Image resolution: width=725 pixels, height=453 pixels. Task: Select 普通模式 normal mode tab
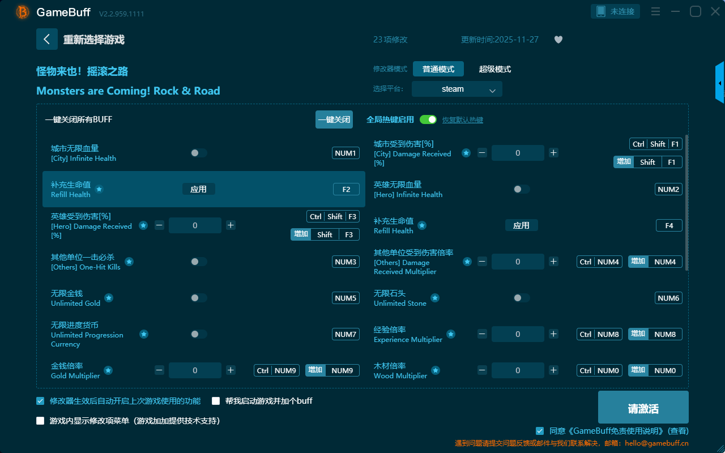click(x=438, y=69)
